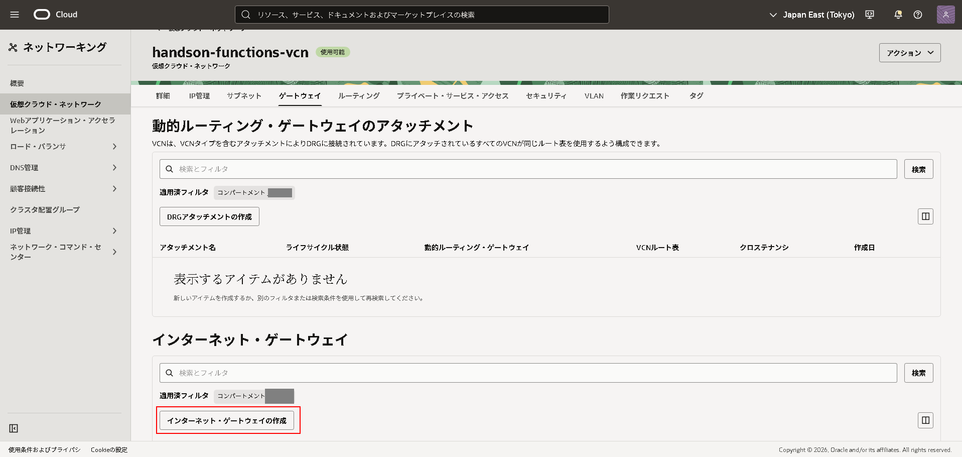
Task: Click the networking icon beside ネットワーキング
Action: point(13,47)
